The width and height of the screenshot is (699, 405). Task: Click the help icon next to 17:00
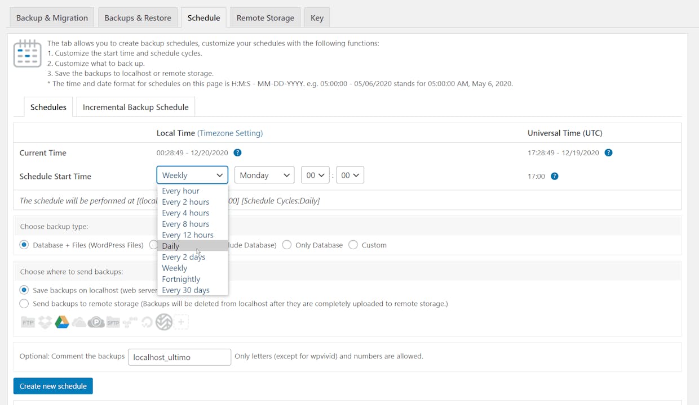point(555,176)
